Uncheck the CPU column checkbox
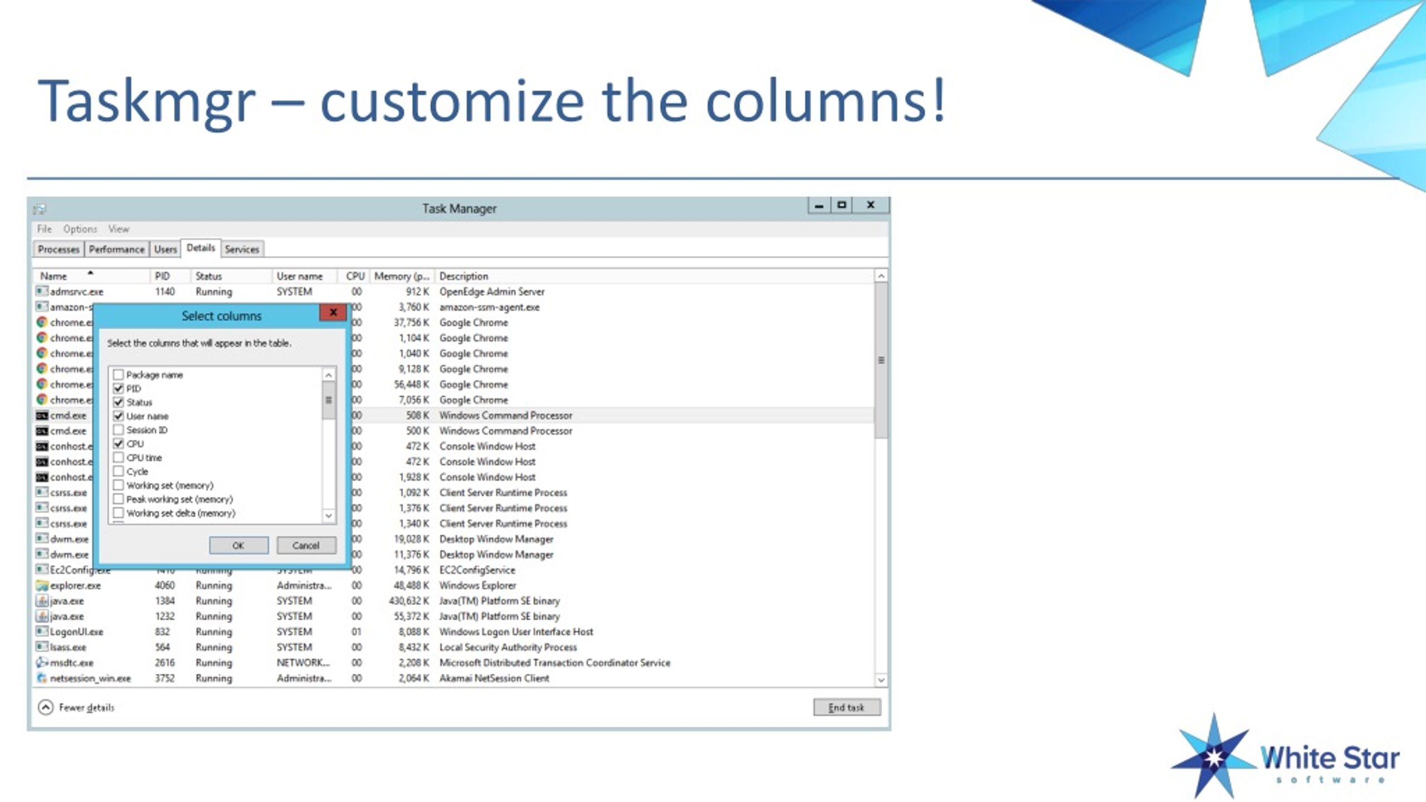The height and width of the screenshot is (802, 1426). pos(118,444)
